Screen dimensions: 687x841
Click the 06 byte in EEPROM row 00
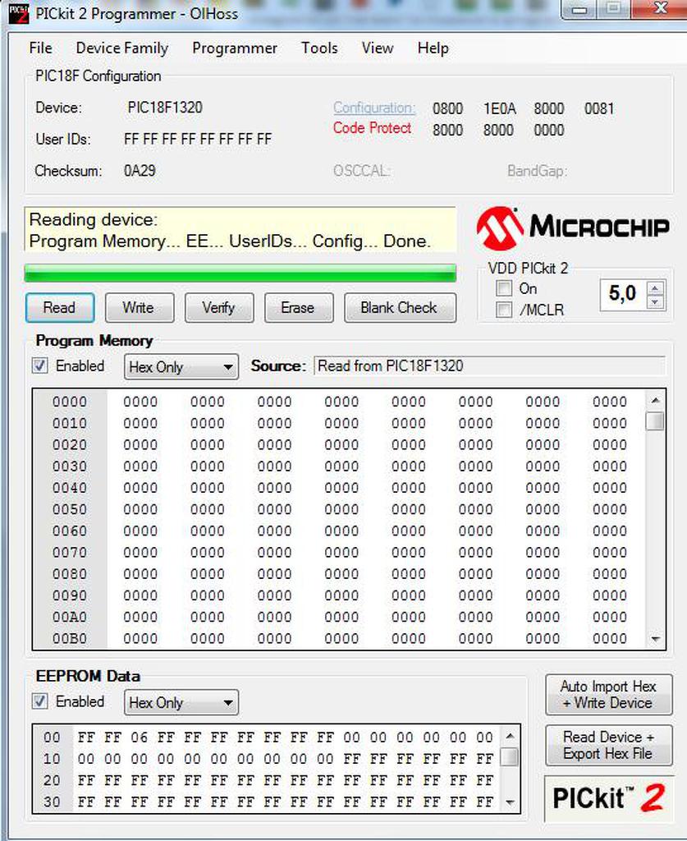139,738
